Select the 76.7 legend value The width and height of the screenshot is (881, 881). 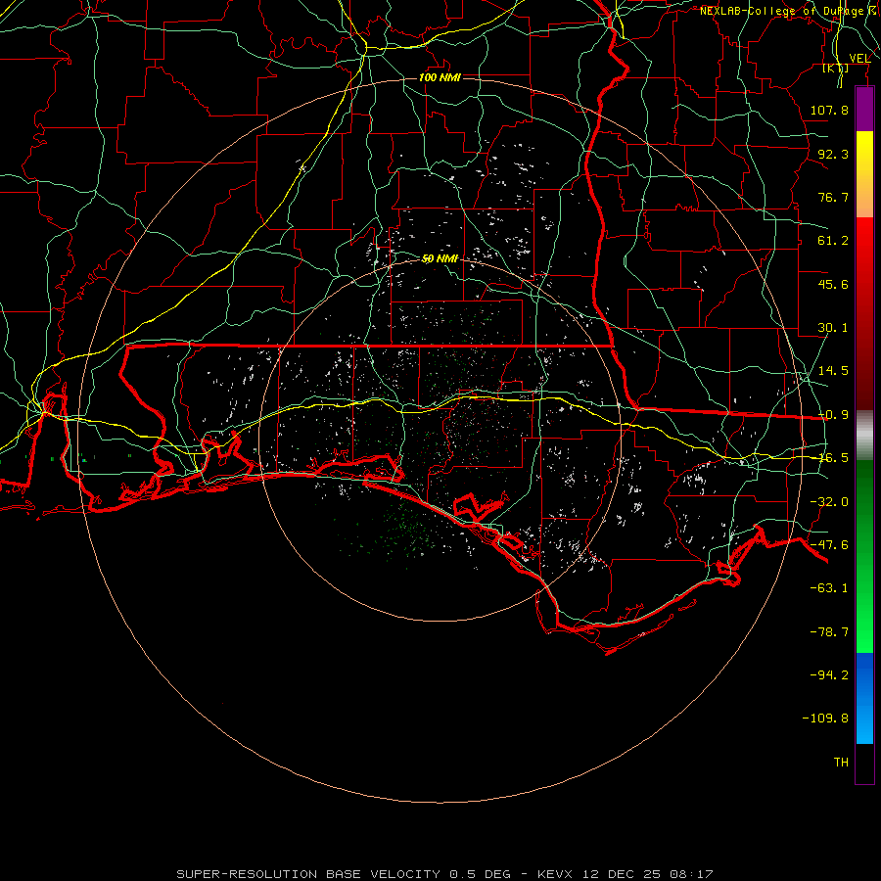[833, 197]
